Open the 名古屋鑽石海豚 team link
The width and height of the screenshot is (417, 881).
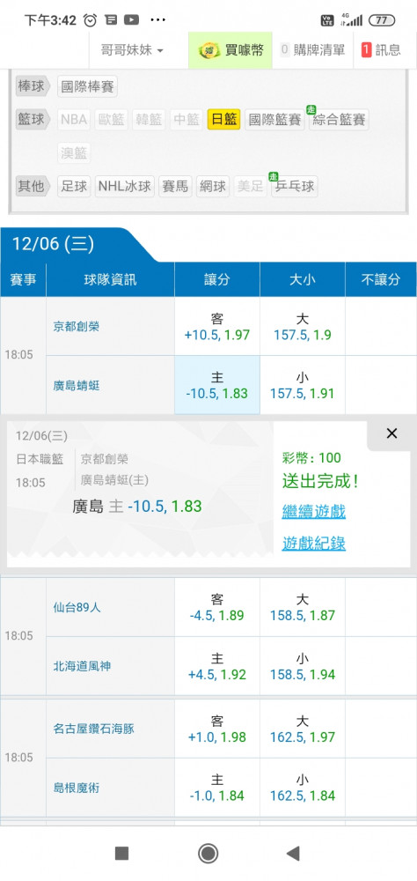click(x=94, y=729)
